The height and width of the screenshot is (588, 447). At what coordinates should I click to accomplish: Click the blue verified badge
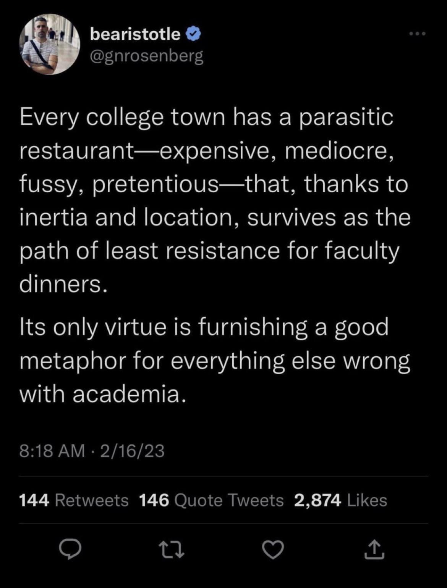coord(193,34)
